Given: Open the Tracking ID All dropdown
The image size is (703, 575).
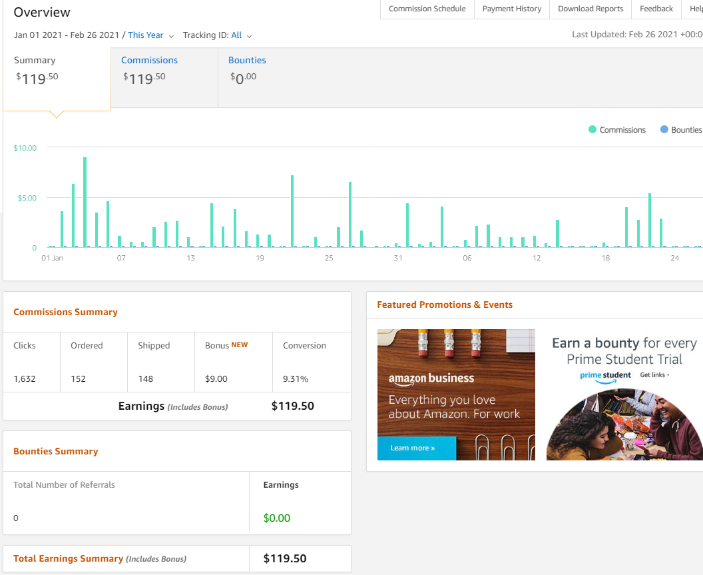Looking at the screenshot, I should 242,35.
